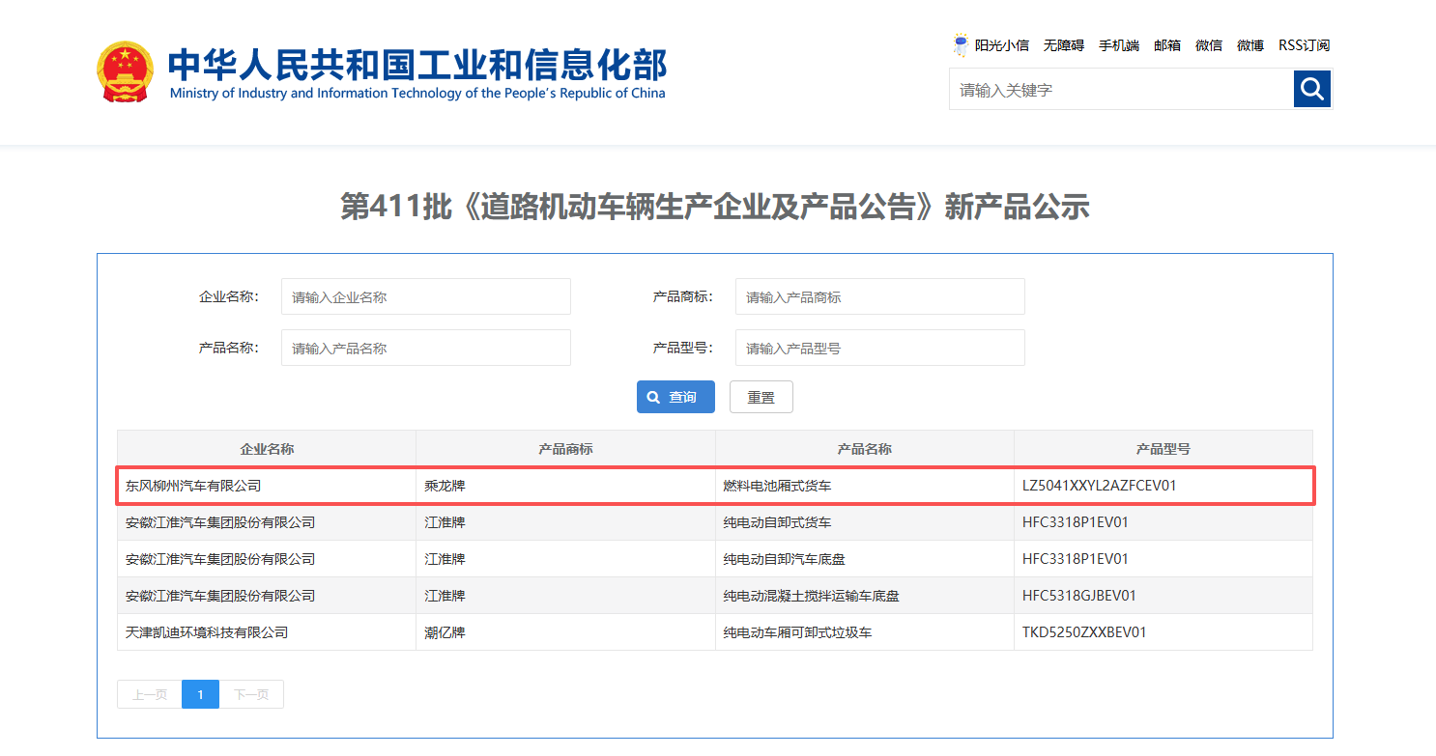Select the 燃料电池厢式货车 product cell
The image size is (1436, 756).
865,486
